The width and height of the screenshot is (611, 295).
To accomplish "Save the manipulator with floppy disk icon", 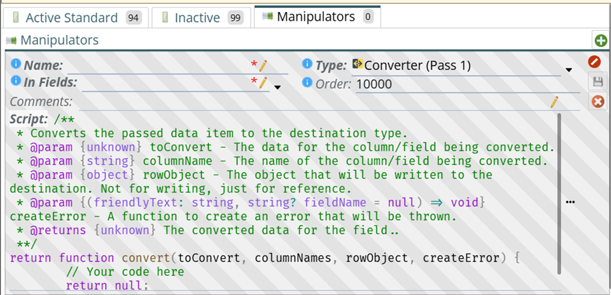I will [x=598, y=82].
